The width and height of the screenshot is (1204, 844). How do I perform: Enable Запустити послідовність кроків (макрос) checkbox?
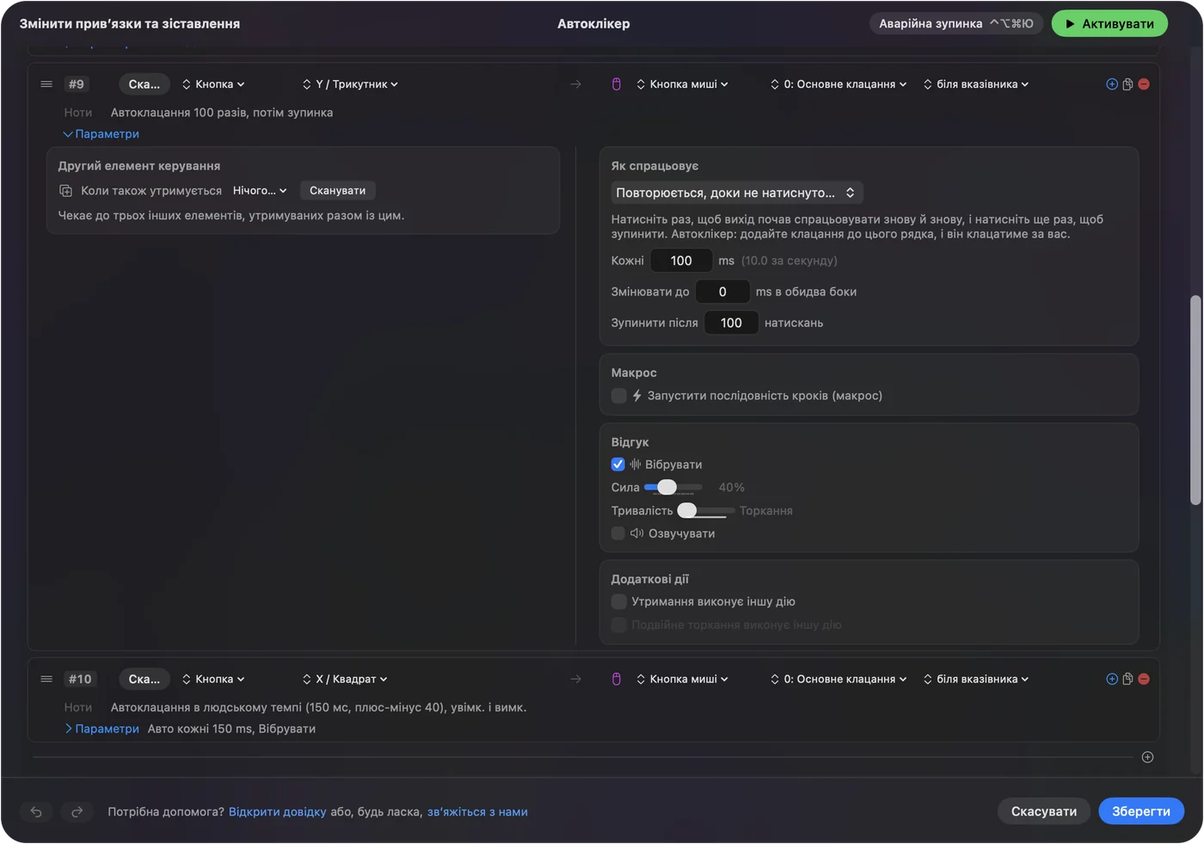(618, 396)
